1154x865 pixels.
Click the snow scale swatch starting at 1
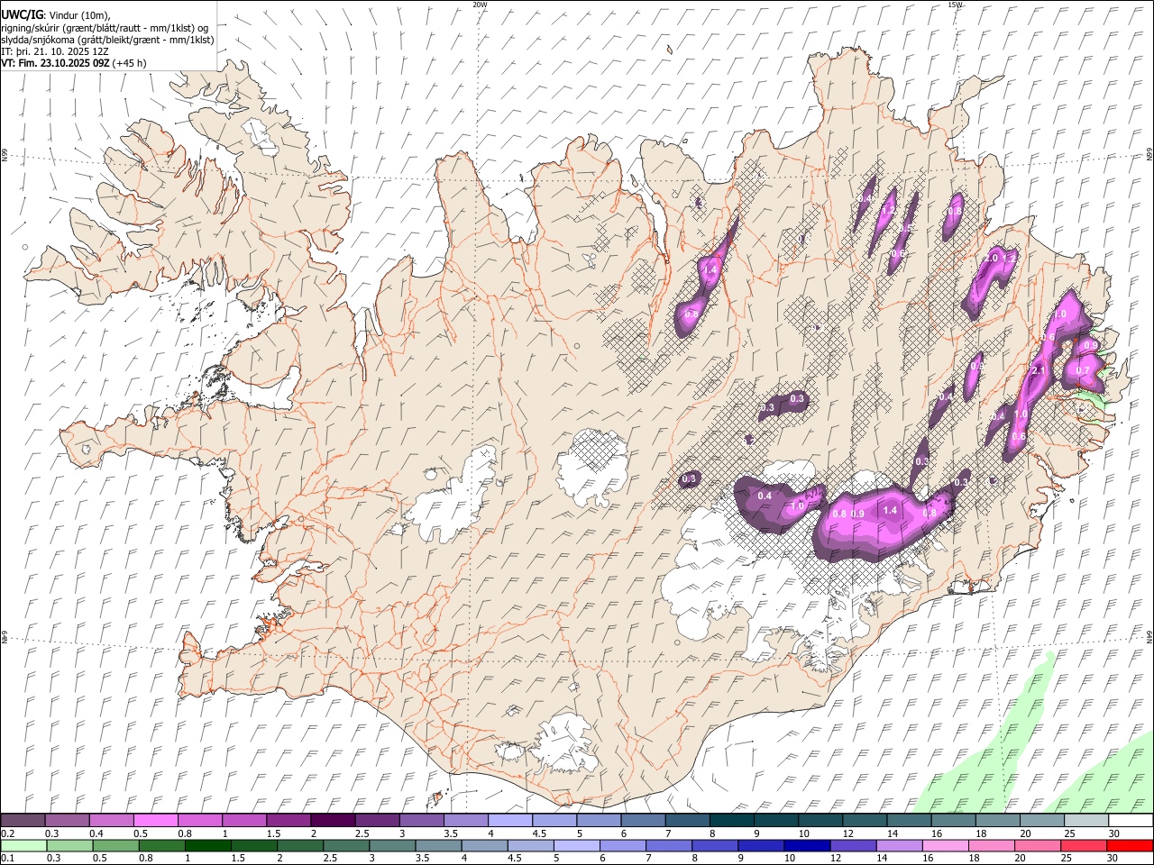[244, 821]
